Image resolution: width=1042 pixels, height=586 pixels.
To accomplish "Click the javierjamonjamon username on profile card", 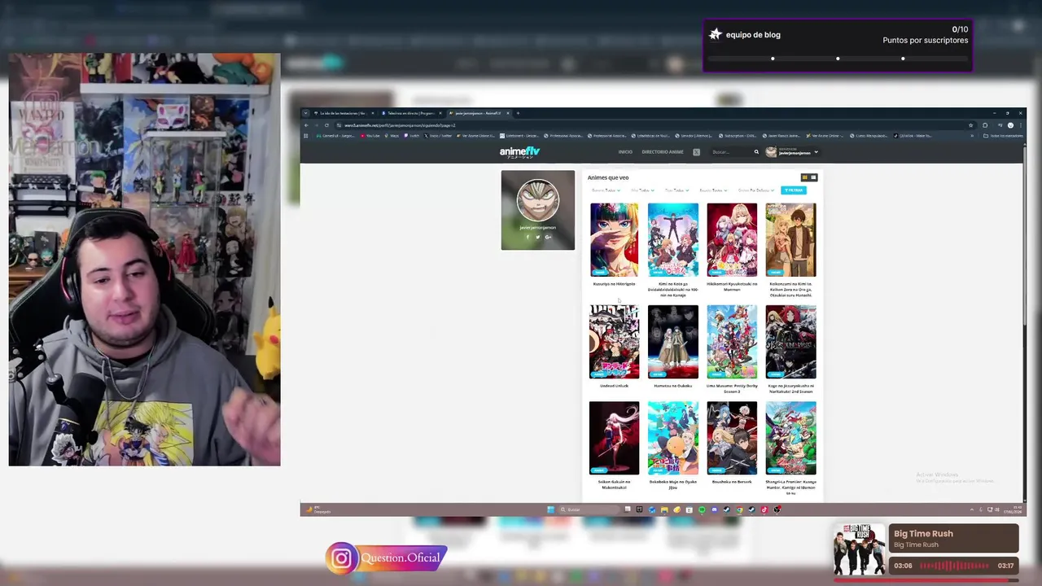I will [537, 228].
